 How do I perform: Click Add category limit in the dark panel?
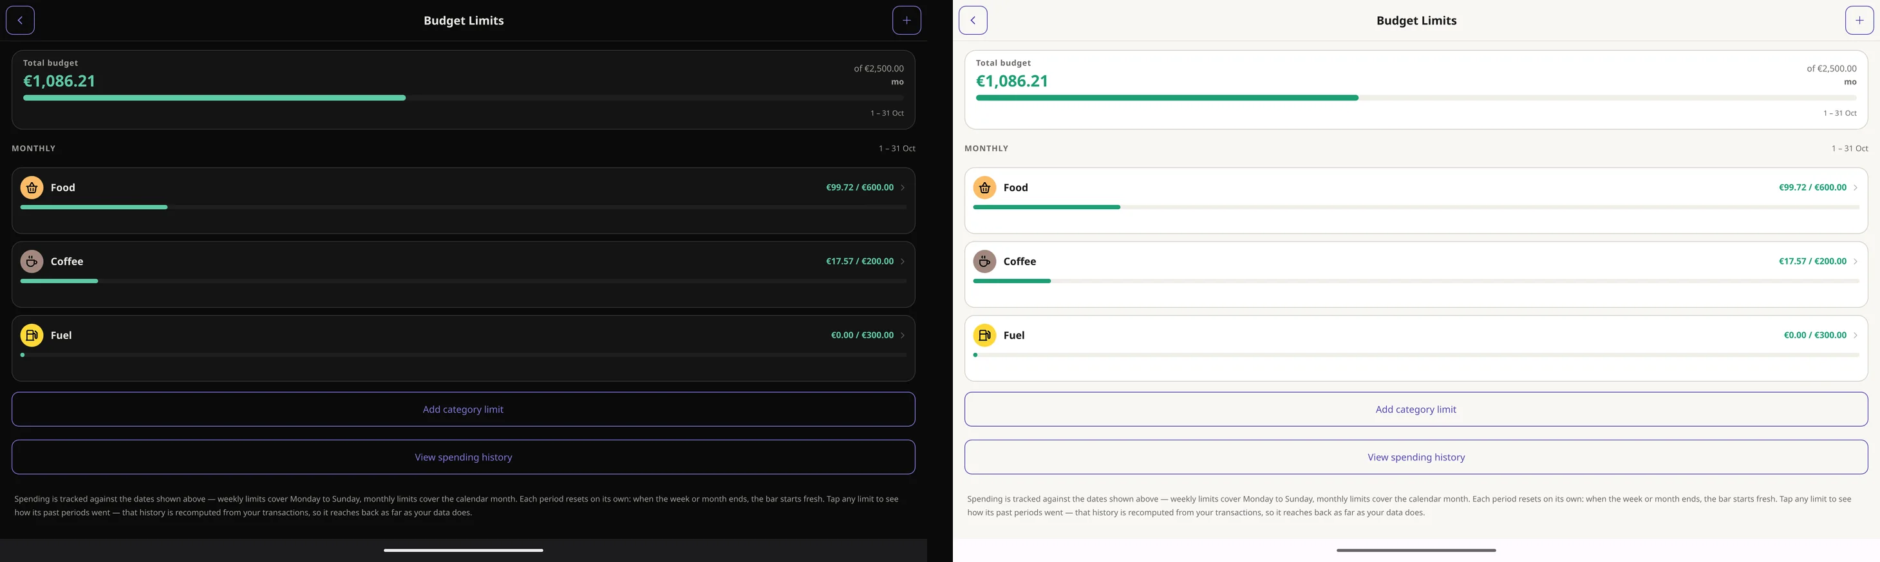[464, 409]
